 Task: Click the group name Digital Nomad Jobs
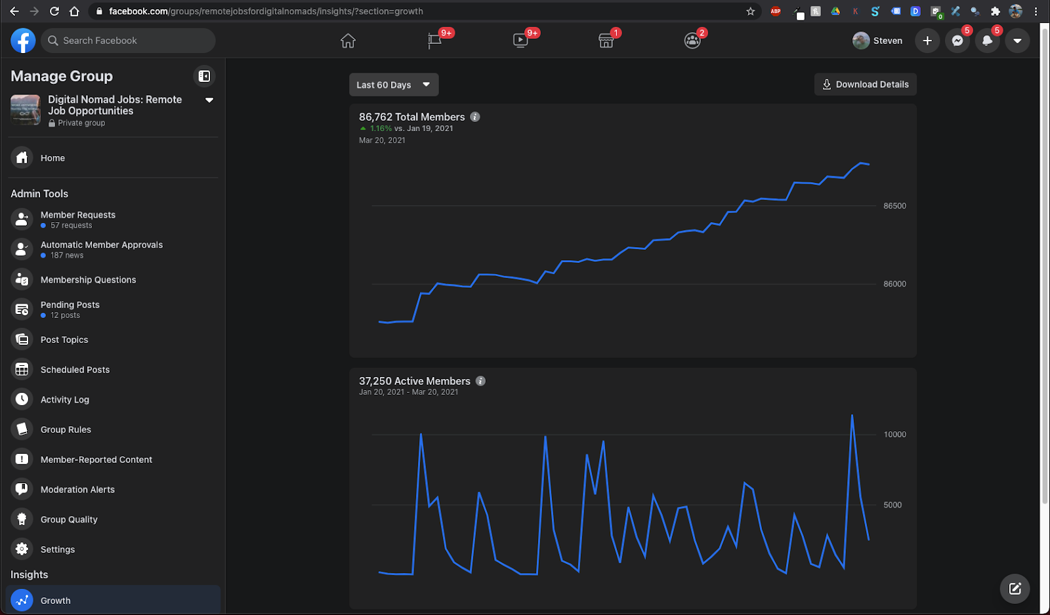click(x=115, y=105)
